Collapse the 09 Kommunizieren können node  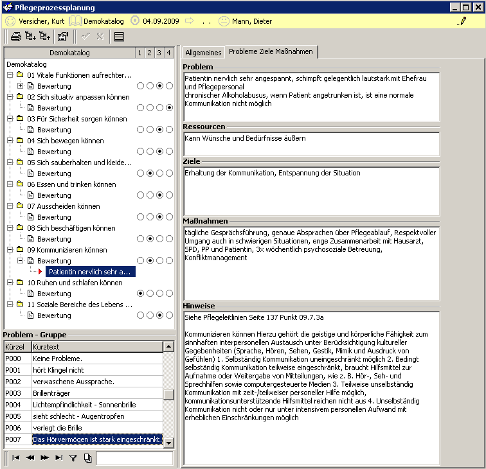(x=10, y=250)
